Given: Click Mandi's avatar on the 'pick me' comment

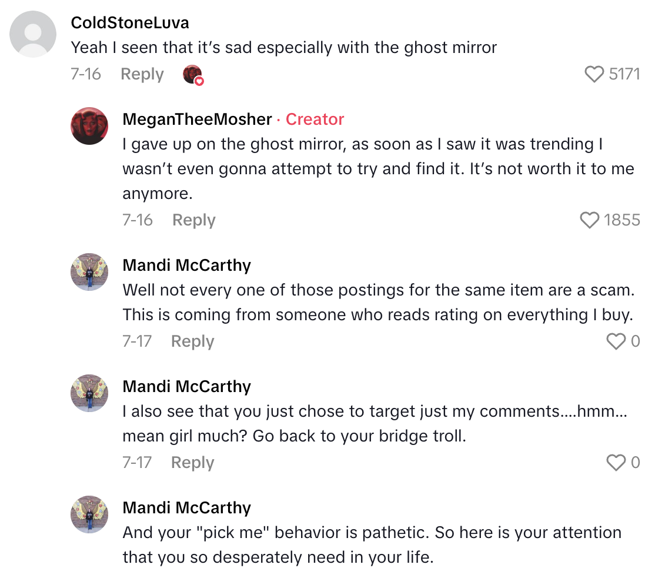Looking at the screenshot, I should pyautogui.click(x=89, y=514).
